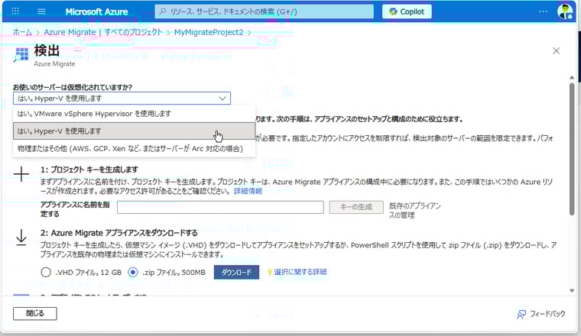581x336 pixels.
Task: Click the feedback person icon
Action: coord(521,315)
